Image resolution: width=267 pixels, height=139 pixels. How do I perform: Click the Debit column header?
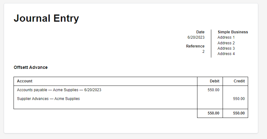[214, 81]
